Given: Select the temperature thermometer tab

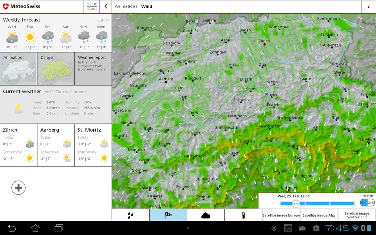Looking at the screenshot, I should tap(243, 215).
